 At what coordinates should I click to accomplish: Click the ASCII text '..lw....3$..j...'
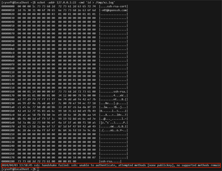pyautogui.click(x=114, y=107)
